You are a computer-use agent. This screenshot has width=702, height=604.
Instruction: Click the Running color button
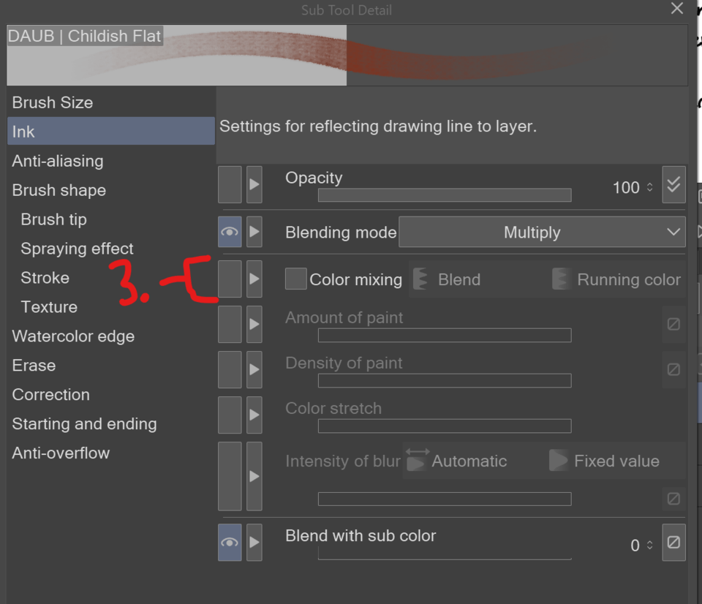(616, 279)
